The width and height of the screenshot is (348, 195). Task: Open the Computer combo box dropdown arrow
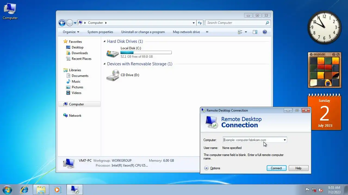pyautogui.click(x=285, y=140)
